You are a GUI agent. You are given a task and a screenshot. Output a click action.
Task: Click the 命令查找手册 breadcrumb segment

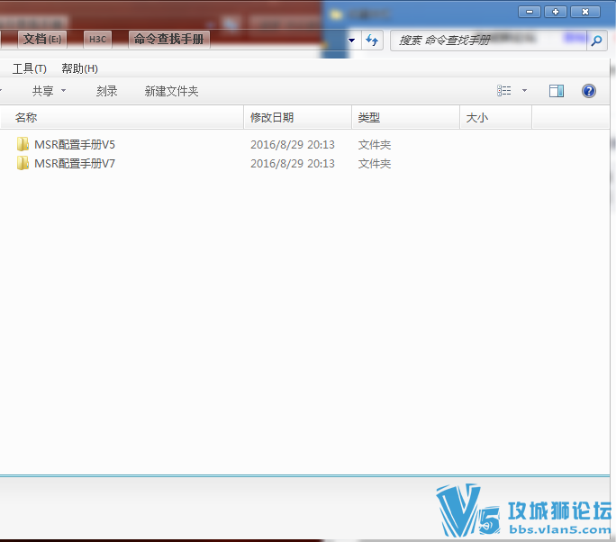point(169,40)
